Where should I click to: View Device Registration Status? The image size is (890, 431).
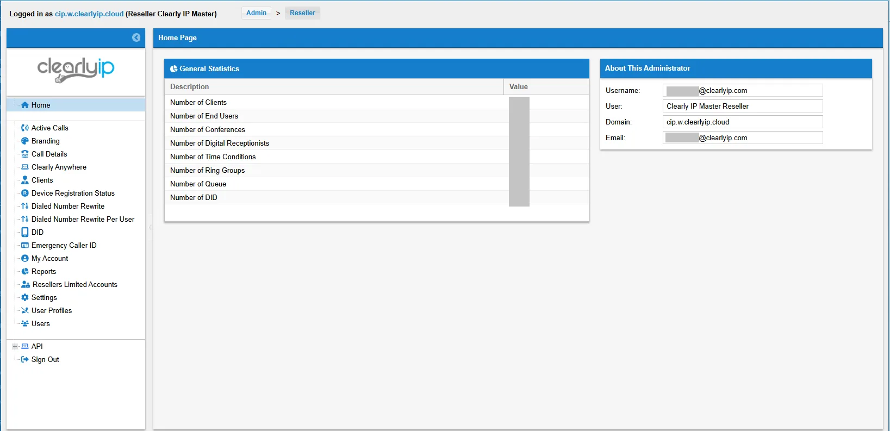73,193
